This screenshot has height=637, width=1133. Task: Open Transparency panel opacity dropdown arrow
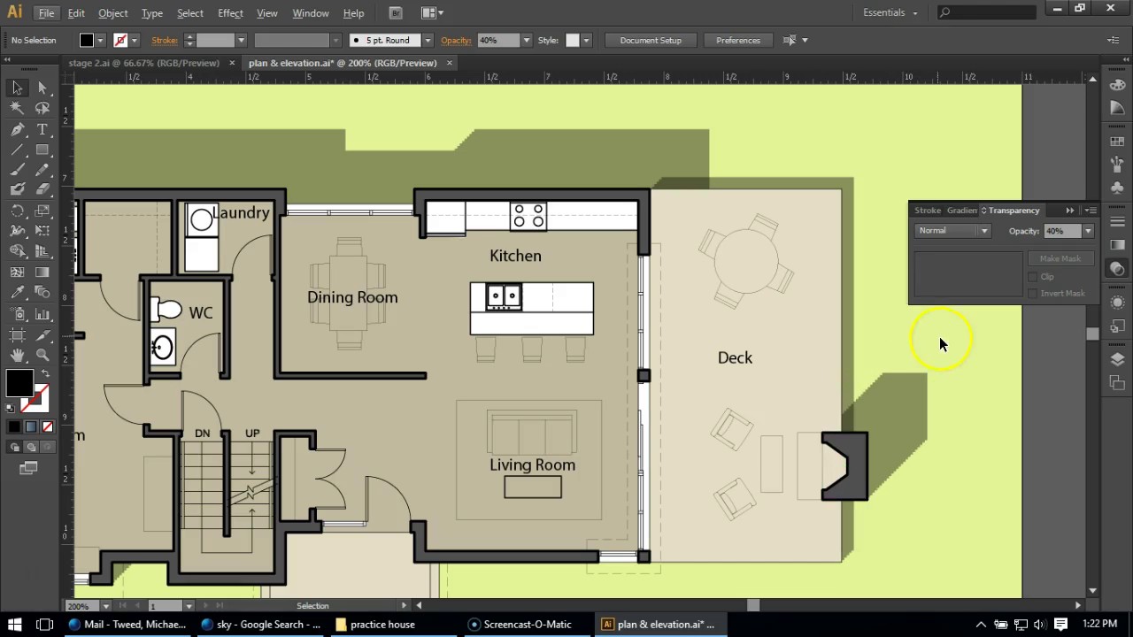[1088, 232]
